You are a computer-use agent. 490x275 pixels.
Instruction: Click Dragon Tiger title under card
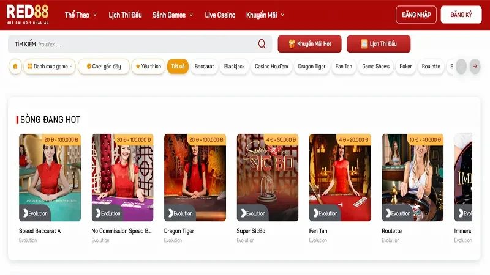point(179,231)
